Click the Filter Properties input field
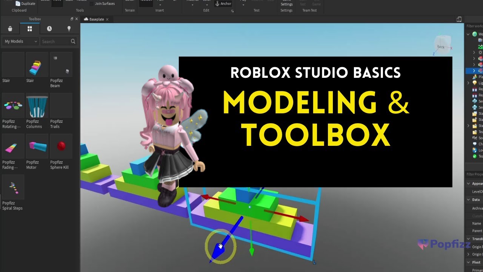The width and height of the screenshot is (483, 272). tap(474, 174)
